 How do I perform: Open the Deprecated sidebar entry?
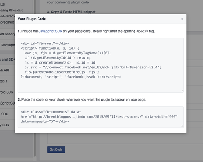pyautogui.click(x=7, y=22)
